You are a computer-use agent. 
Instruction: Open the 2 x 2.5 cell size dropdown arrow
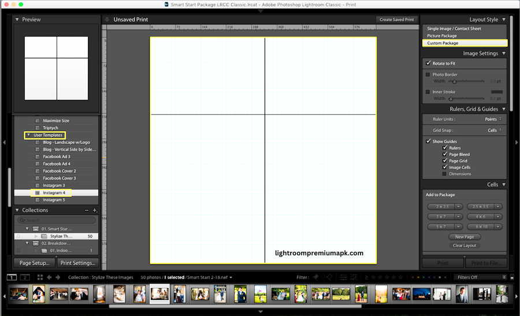tap(458, 207)
